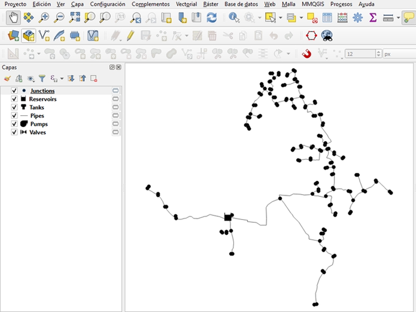Viewport: 416px width, 312px height.
Task: Open the Attribute Table icon
Action: [327, 18]
